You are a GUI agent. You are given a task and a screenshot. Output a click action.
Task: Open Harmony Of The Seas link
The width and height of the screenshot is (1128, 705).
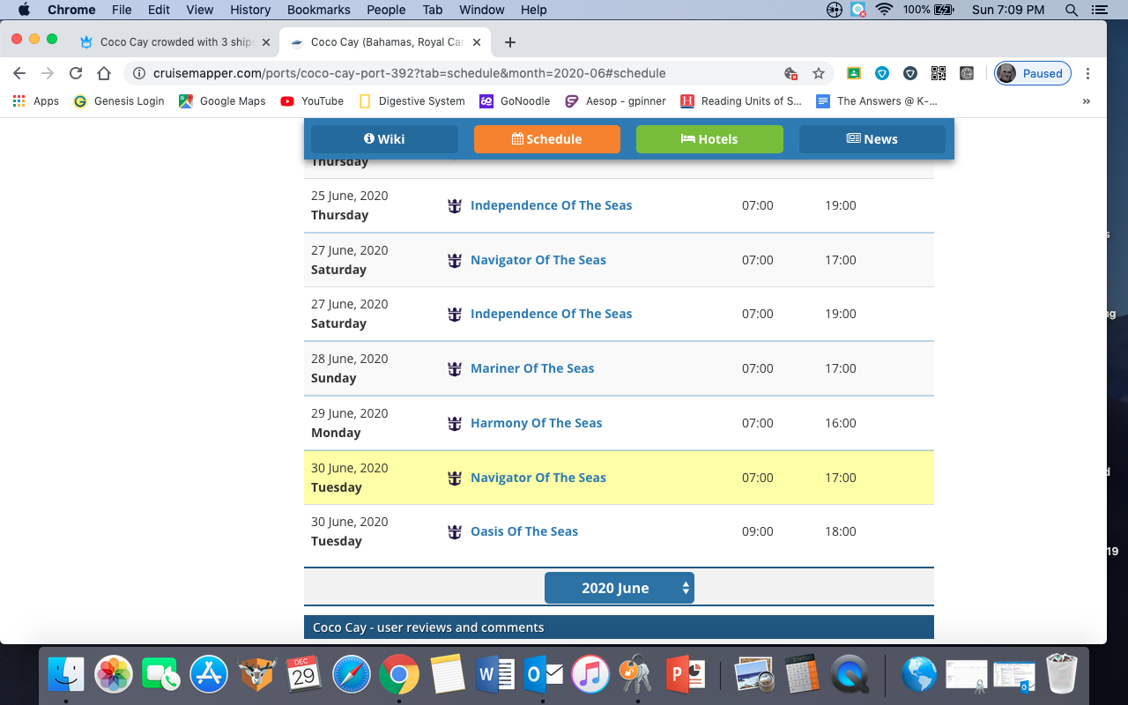pyautogui.click(x=536, y=423)
